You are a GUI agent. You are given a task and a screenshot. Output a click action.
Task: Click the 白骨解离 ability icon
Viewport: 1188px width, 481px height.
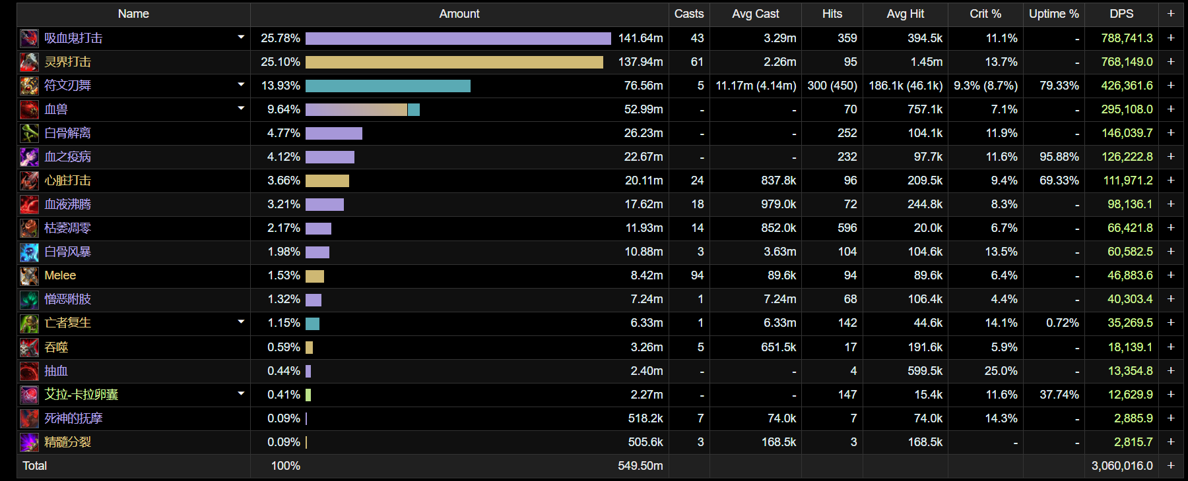pos(29,133)
